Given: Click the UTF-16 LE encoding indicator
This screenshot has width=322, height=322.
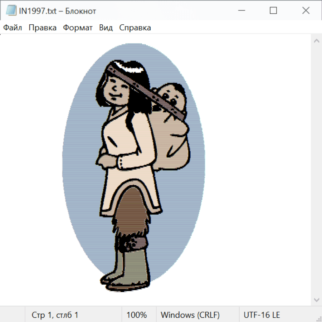Looking at the screenshot, I should 262,315.
